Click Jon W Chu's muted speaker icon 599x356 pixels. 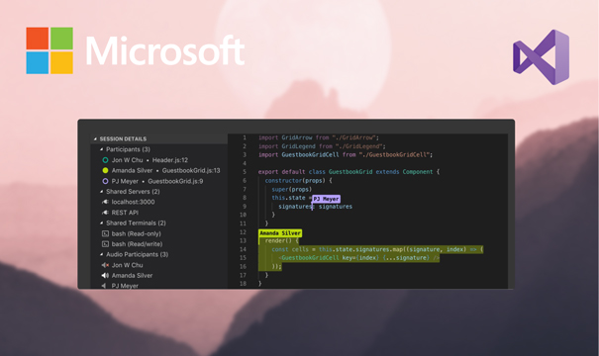(x=105, y=265)
